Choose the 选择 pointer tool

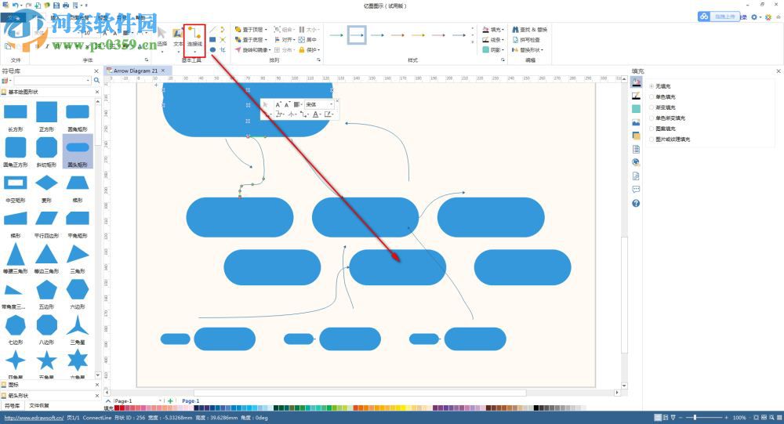(162, 38)
